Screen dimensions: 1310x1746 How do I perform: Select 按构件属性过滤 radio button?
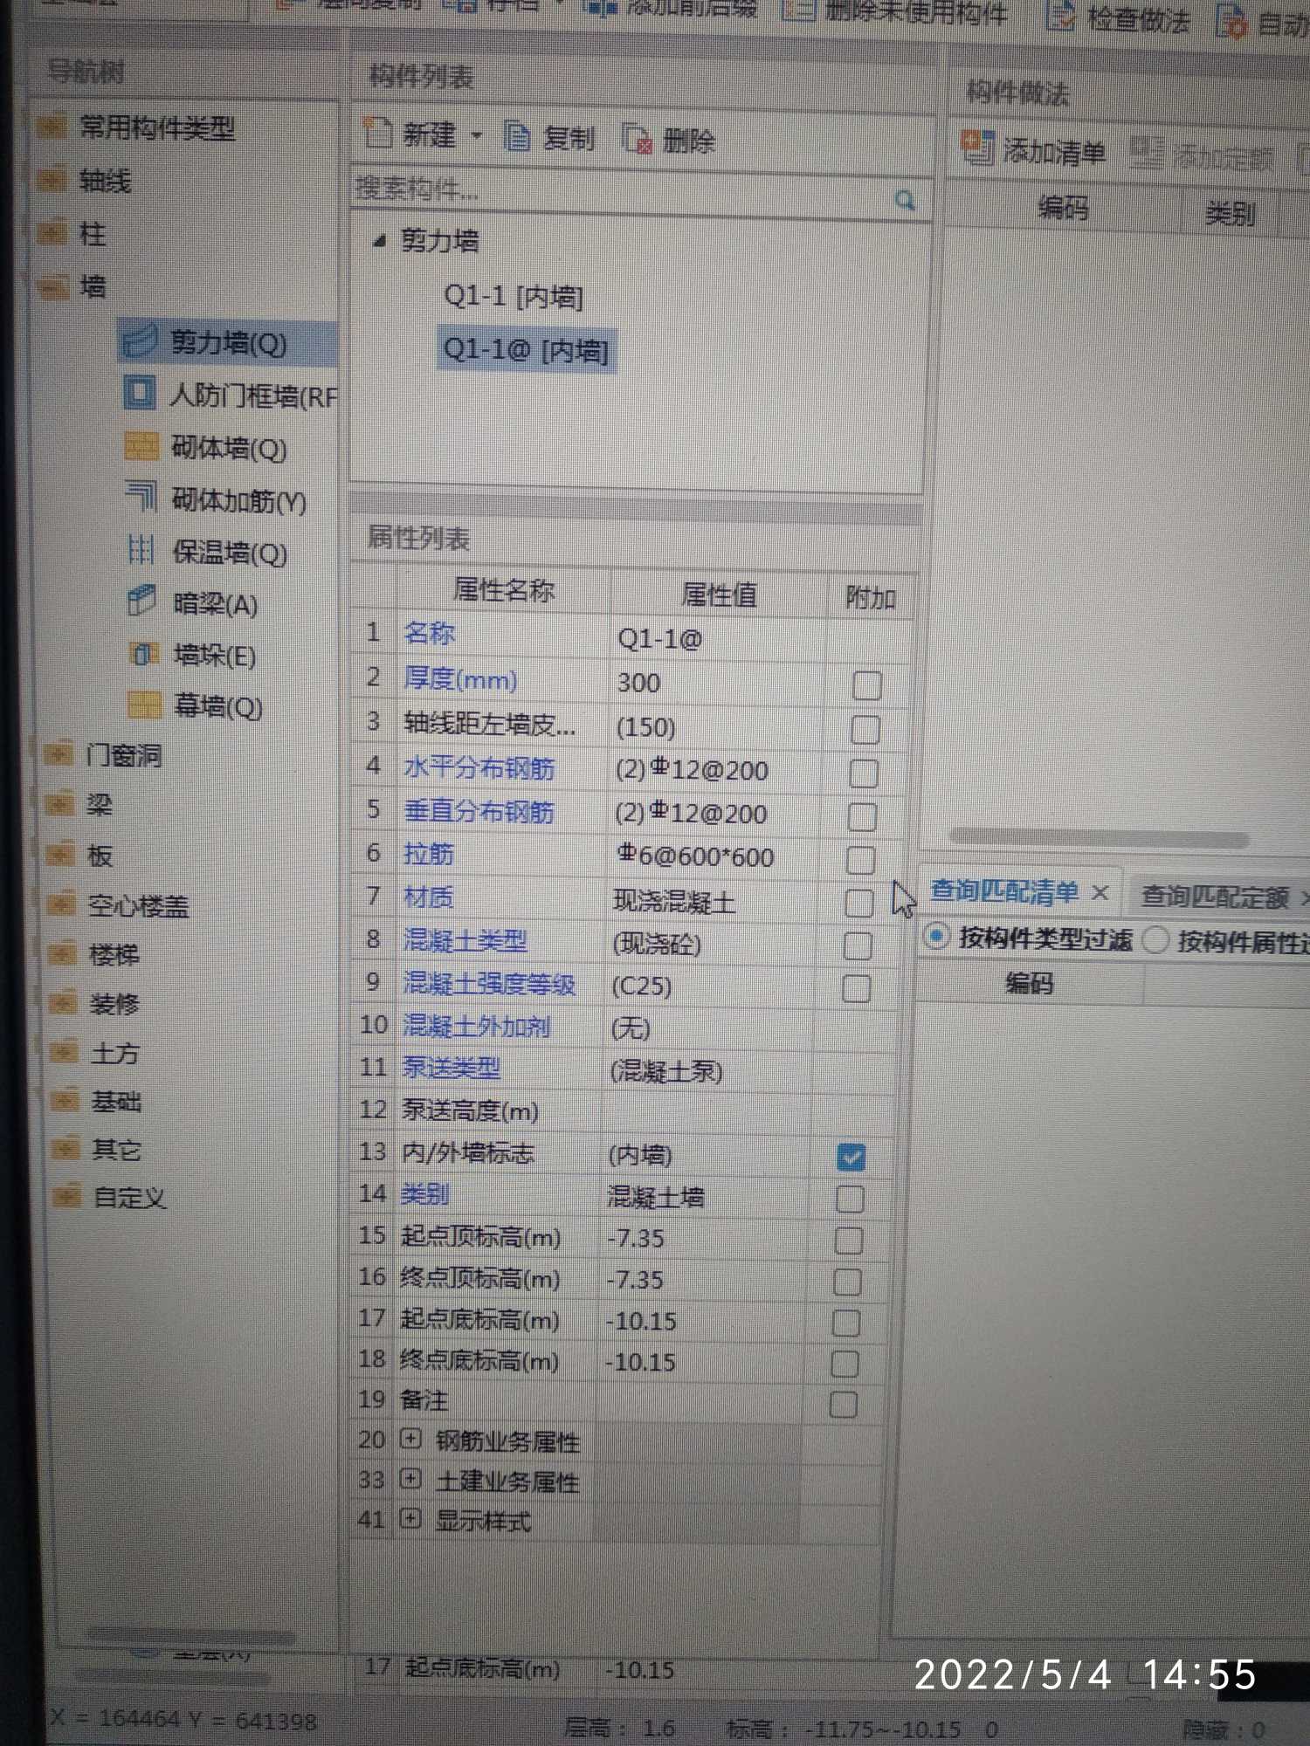(x=1155, y=940)
